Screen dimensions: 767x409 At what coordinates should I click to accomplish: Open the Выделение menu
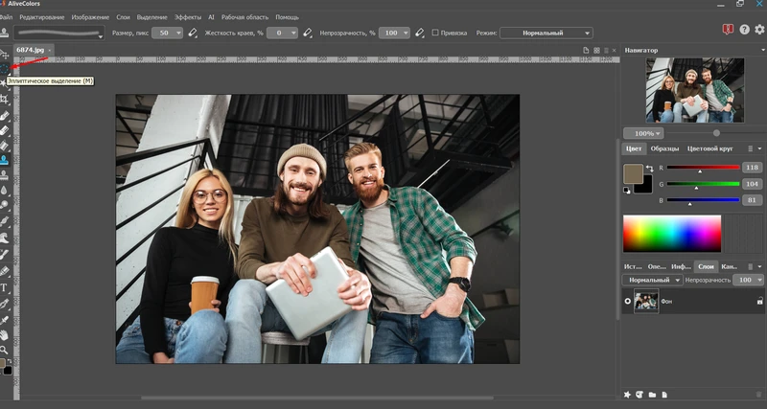point(152,17)
